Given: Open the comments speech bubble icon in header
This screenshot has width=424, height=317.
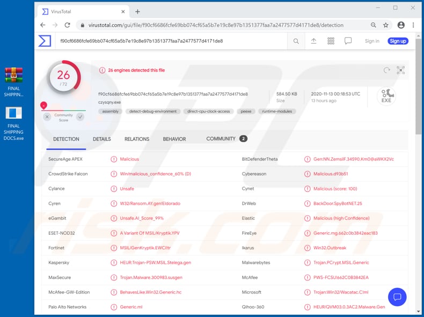Looking at the screenshot, I should (348, 41).
